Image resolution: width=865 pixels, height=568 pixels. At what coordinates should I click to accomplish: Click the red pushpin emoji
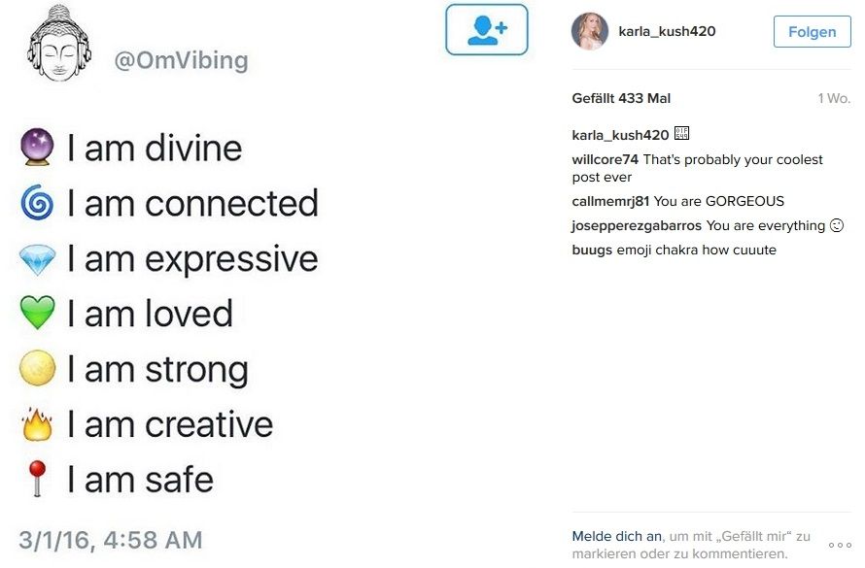tap(38, 480)
